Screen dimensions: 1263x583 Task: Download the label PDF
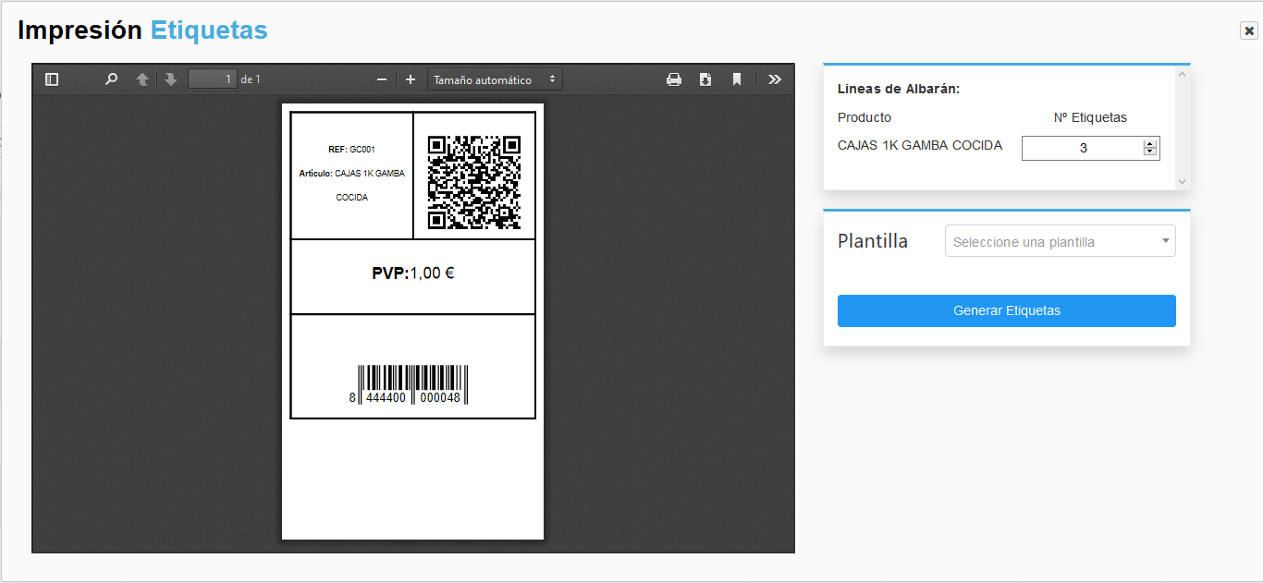[705, 79]
